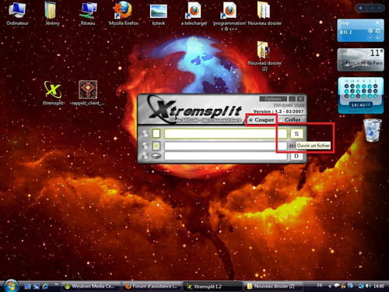Screen dimensions: 389x292
Task: Click the volume speaker tray icon
Action: pyautogui.click(x=368, y=286)
